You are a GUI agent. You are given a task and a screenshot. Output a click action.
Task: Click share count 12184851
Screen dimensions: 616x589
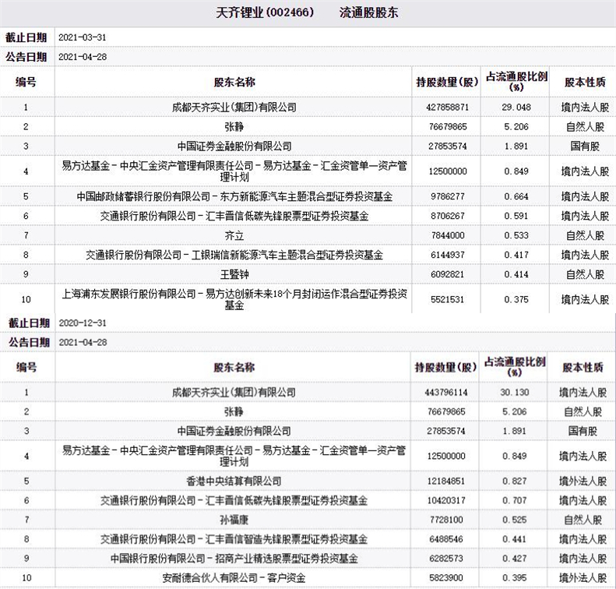coord(446,481)
